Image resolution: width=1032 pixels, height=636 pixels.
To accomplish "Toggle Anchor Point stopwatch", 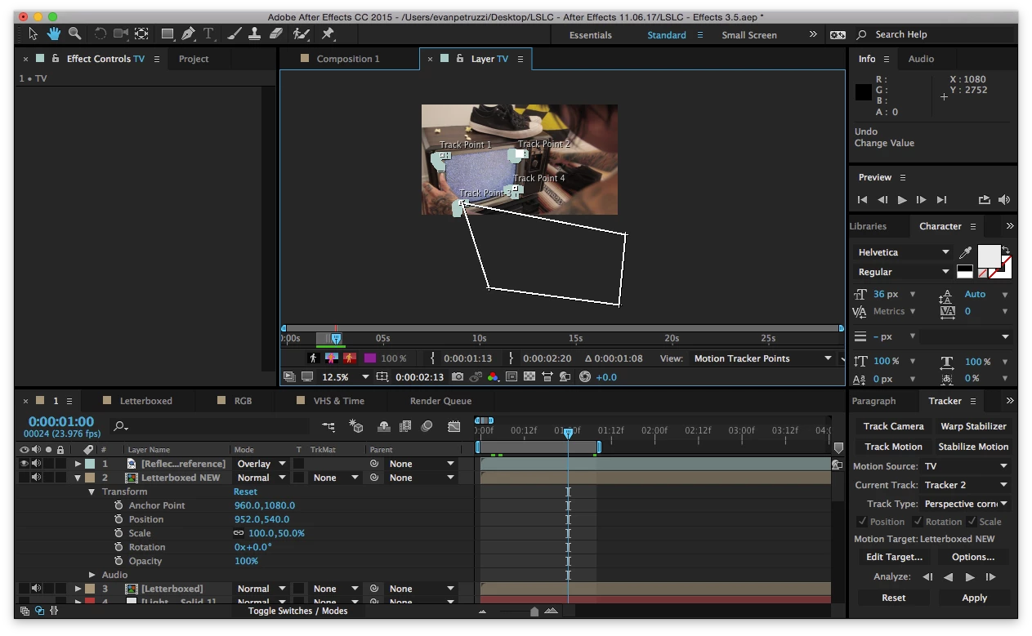I will click(118, 505).
